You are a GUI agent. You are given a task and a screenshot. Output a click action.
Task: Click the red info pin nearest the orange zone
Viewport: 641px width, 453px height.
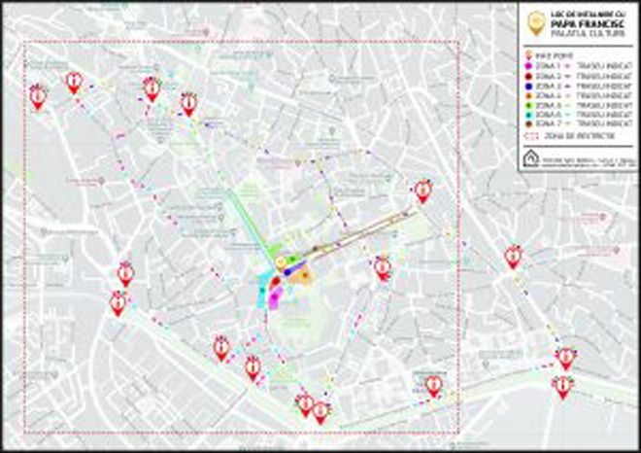coord(383,267)
